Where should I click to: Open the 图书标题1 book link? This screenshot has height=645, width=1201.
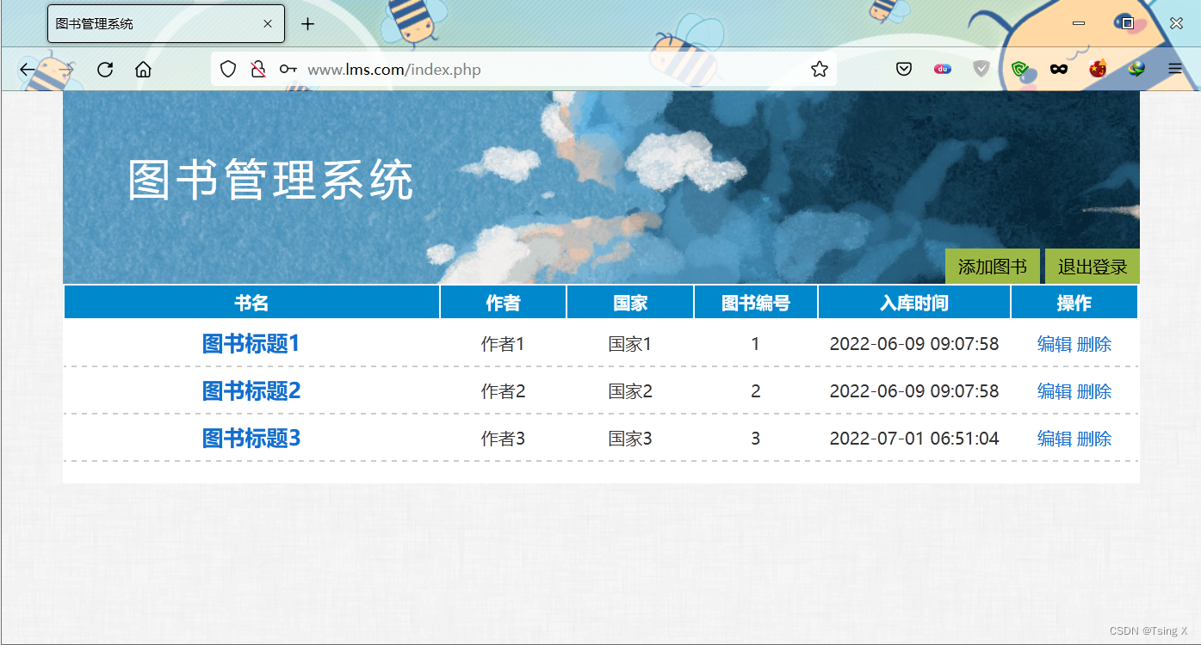251,344
